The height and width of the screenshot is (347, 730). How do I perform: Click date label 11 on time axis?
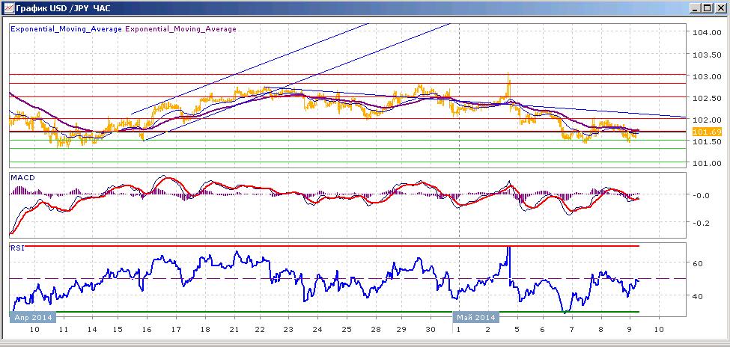[x=64, y=329]
